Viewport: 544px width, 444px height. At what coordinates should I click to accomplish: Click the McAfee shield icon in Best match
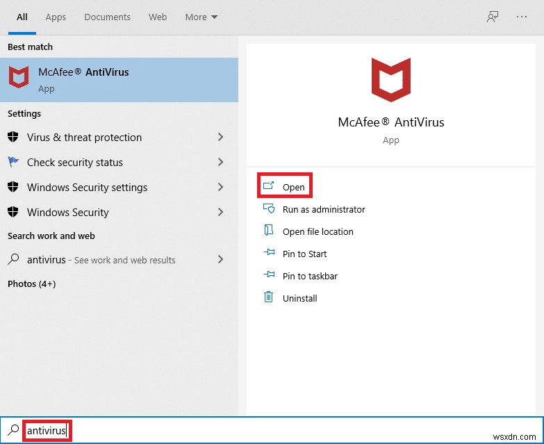(19, 76)
